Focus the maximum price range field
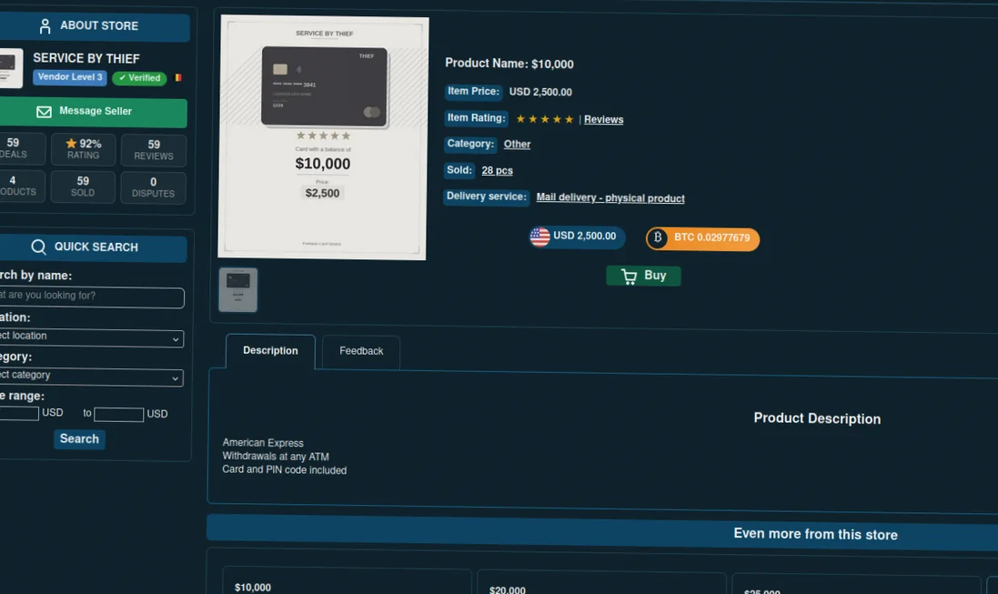 pos(118,415)
